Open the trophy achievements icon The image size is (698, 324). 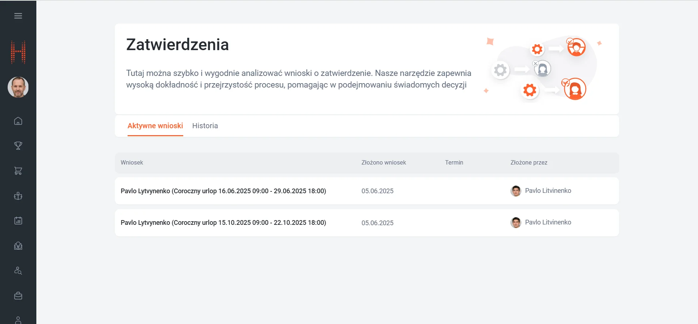[x=18, y=146]
